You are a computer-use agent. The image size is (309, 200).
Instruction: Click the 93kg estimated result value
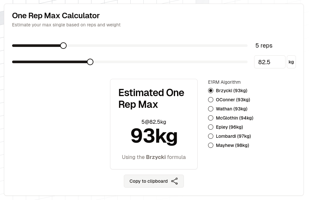154,136
